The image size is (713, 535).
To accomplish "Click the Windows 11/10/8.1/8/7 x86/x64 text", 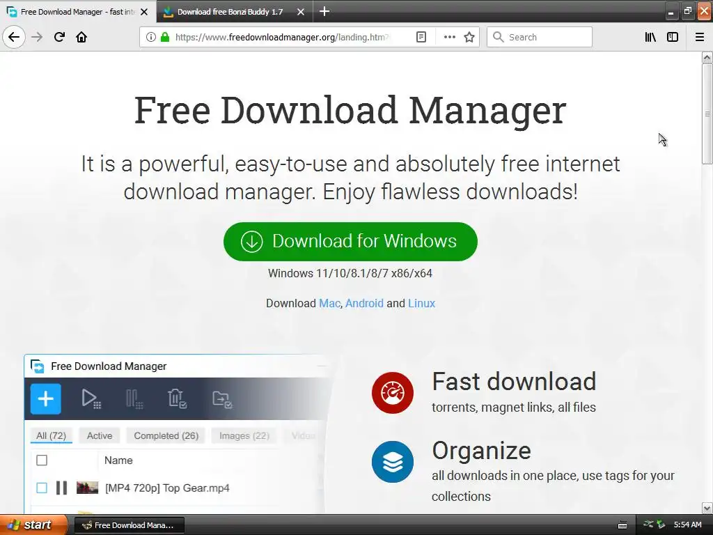I will point(350,273).
